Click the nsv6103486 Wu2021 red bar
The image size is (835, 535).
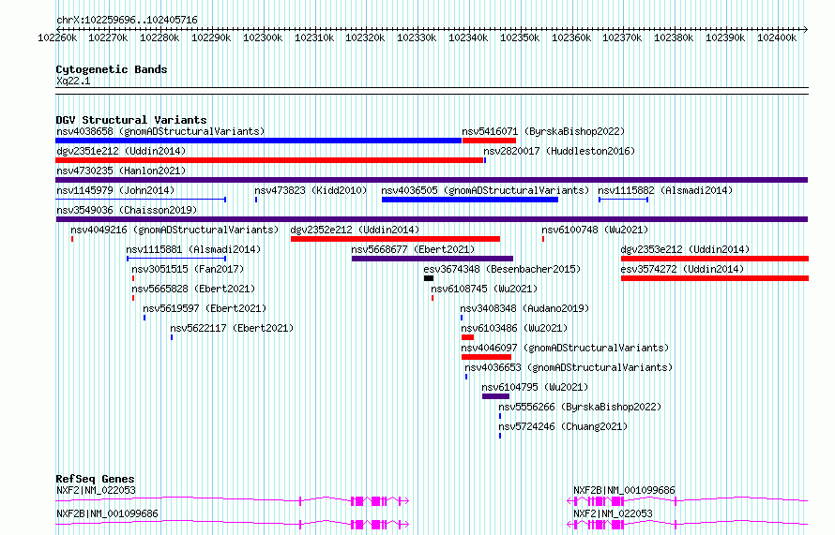tap(467, 337)
